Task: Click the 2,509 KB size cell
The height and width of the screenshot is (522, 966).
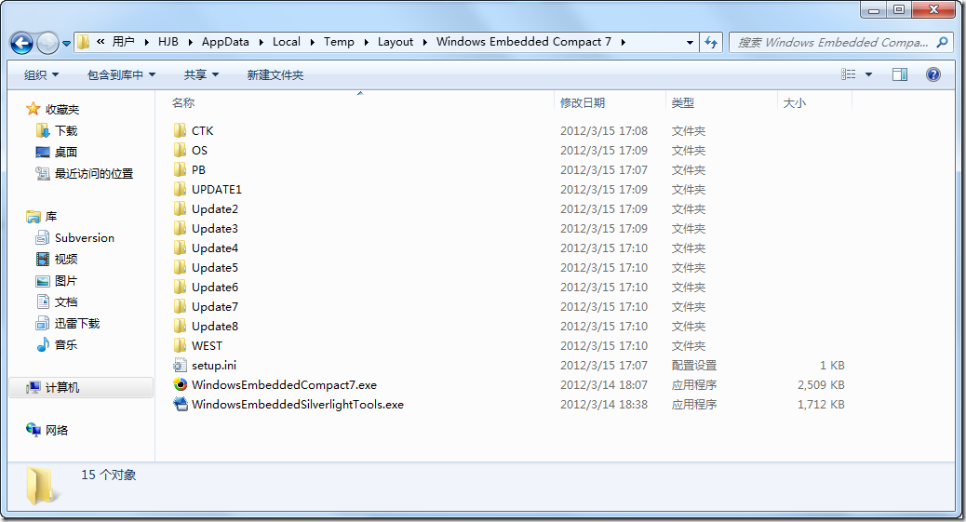Action: [x=821, y=384]
